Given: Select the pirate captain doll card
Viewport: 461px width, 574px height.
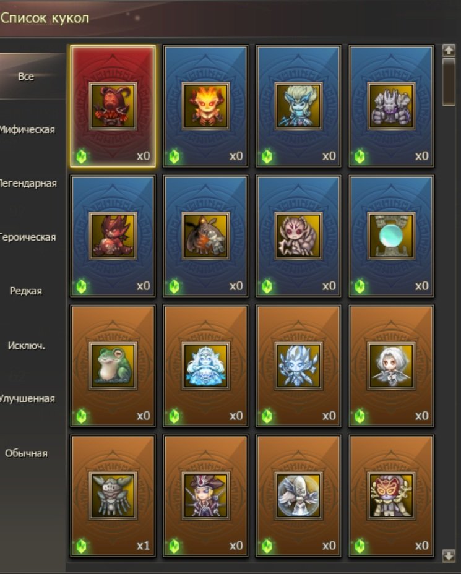Looking at the screenshot, I should coord(205,495).
